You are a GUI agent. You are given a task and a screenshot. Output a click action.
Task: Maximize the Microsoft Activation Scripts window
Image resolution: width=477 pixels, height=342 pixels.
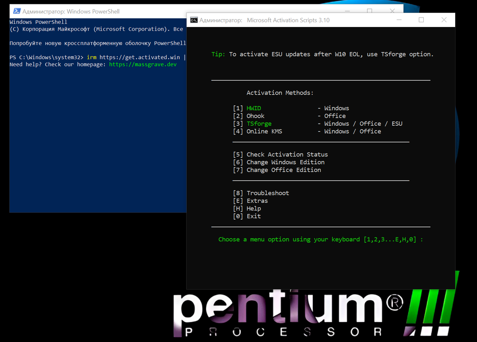(421, 20)
